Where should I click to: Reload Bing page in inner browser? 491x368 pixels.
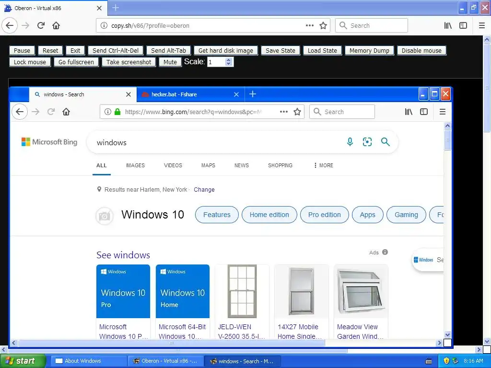pos(51,112)
